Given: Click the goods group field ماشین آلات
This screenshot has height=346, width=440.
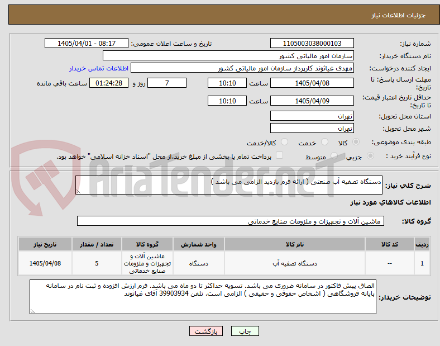Looking at the screenshot, I should 231,221.
